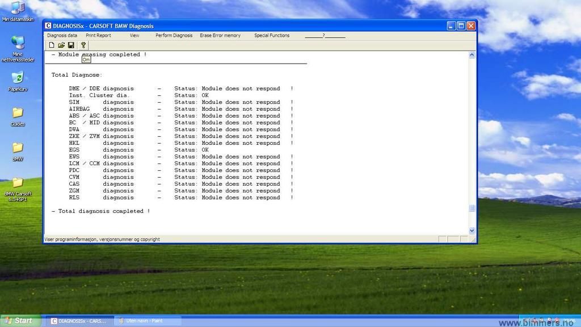Image resolution: width=581 pixels, height=327 pixels.
Task: Click the 'PDC diagnosis' line
Action: tap(181, 170)
